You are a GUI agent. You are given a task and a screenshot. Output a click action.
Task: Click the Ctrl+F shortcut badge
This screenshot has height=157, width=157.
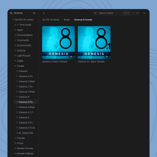[x=126, y=13]
